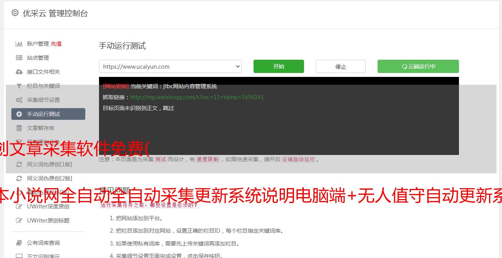502x258 pixels.
Task: Click the play icon for 手动运行测试
Action: click(19, 114)
